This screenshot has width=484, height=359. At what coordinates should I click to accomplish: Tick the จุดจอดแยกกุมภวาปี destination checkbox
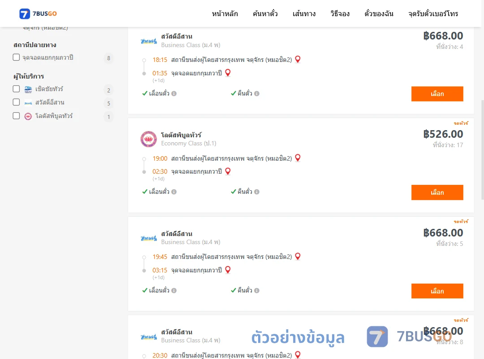17,57
